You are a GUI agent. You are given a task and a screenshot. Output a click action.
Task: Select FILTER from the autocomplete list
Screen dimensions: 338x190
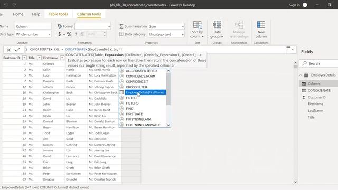[x=131, y=98]
